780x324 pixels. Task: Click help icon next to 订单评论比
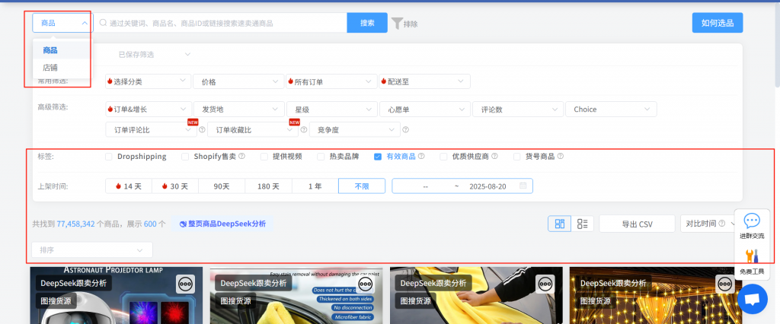[x=202, y=130]
